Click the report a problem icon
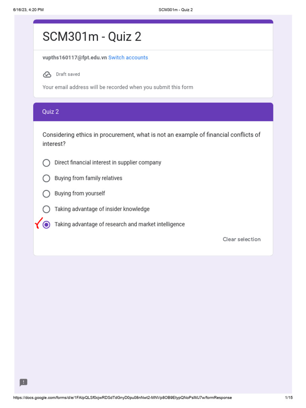Image resolution: width=306 pixels, height=408 pixels. tap(24, 382)
